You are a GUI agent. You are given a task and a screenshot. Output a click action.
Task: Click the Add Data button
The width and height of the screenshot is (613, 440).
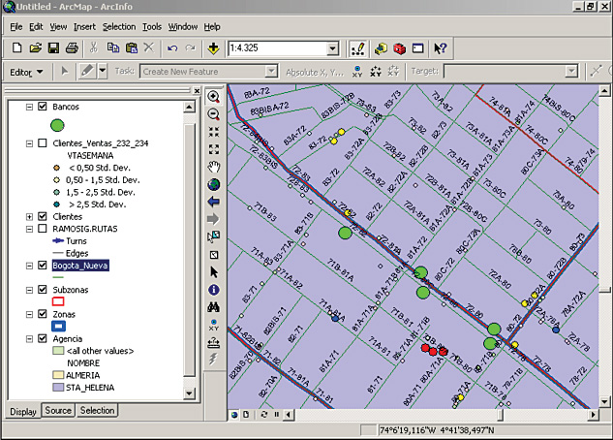click(x=213, y=47)
